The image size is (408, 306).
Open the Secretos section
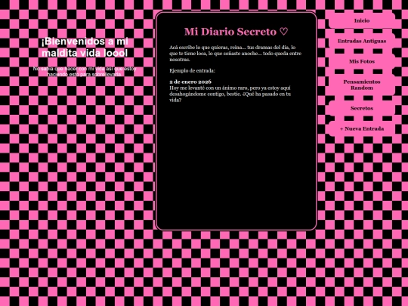click(x=362, y=108)
